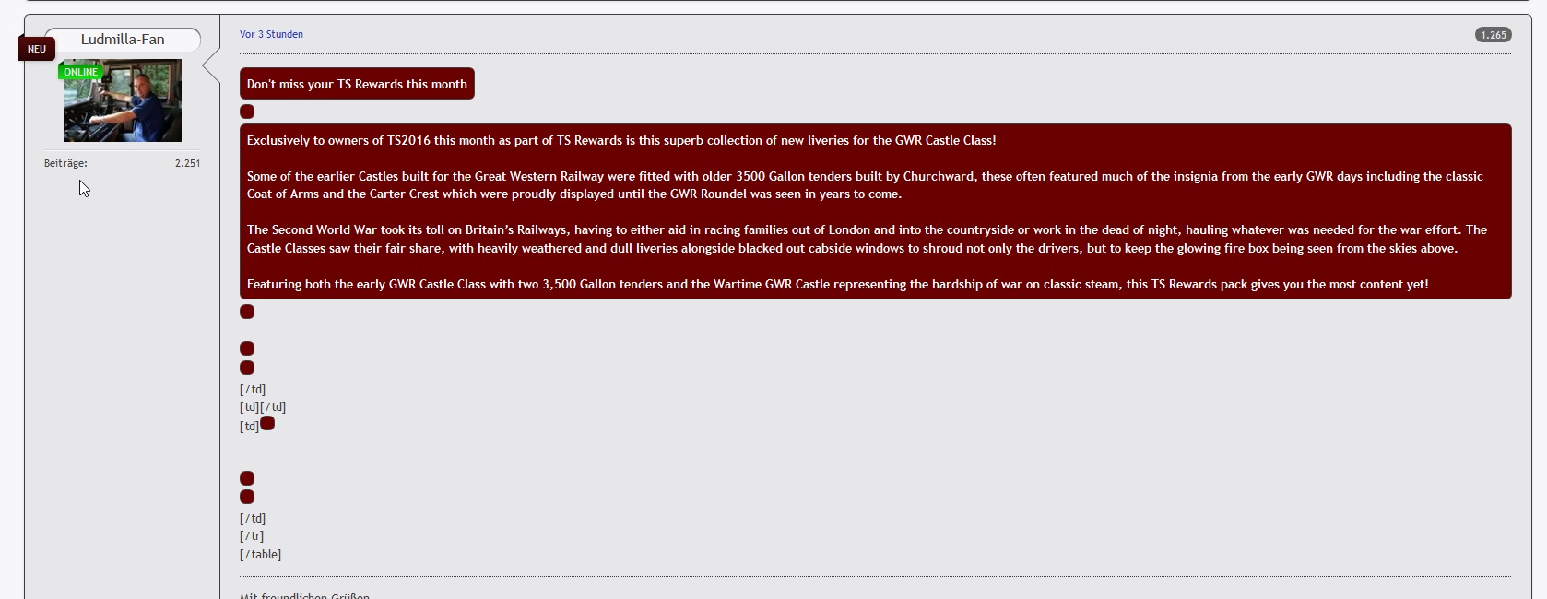
Task: Click the NEU new-post badge
Action: tap(37, 49)
